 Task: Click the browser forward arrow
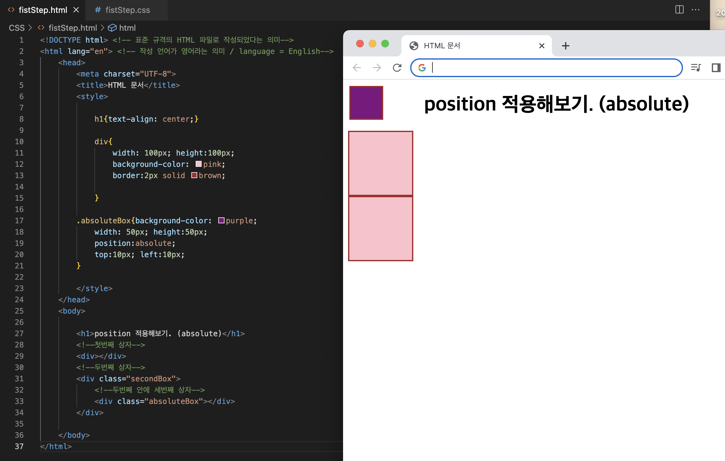[x=377, y=68]
